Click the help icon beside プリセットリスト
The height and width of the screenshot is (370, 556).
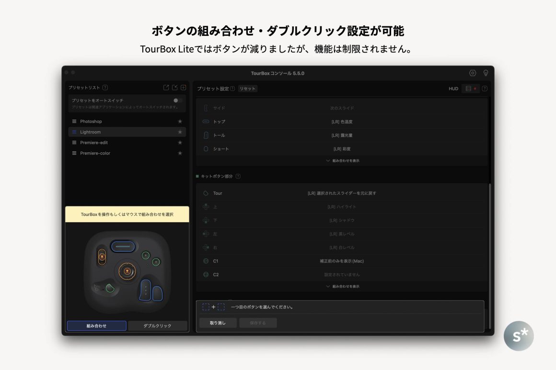pyautogui.click(x=105, y=88)
